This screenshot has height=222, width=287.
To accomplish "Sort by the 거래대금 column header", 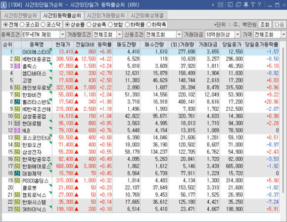I will (x=208, y=44).
